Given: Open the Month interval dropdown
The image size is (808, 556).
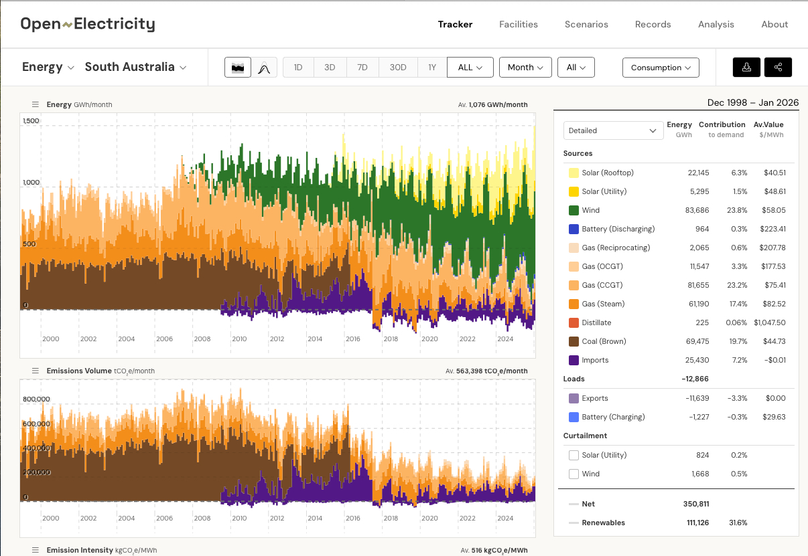Looking at the screenshot, I should pos(525,68).
